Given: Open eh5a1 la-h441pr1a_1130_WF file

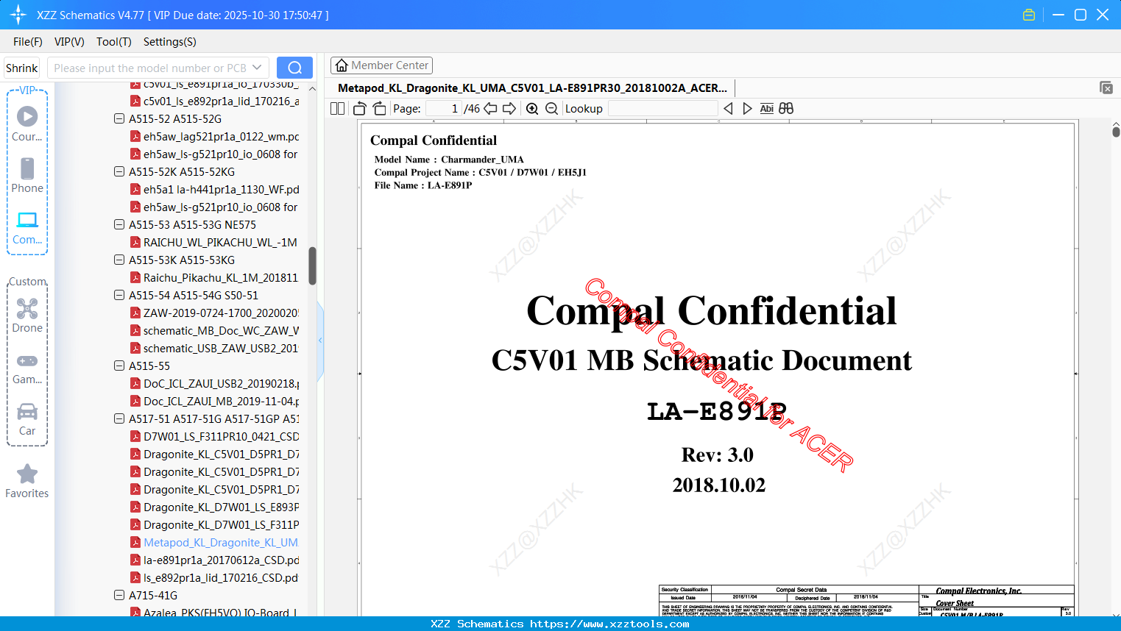Looking at the screenshot, I should (214, 189).
